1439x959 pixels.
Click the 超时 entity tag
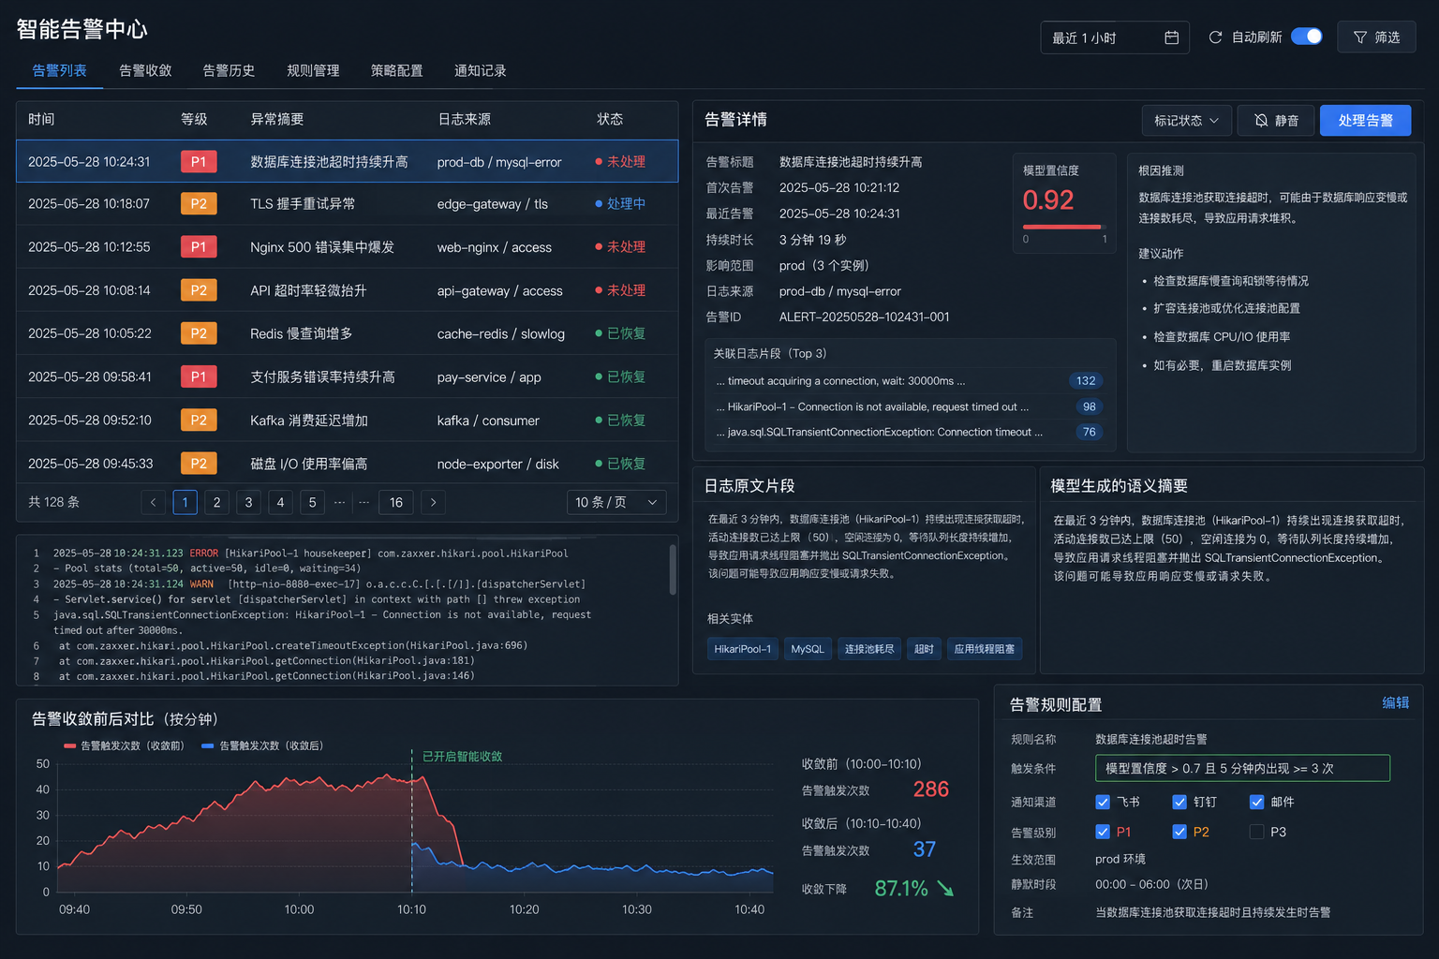924,649
